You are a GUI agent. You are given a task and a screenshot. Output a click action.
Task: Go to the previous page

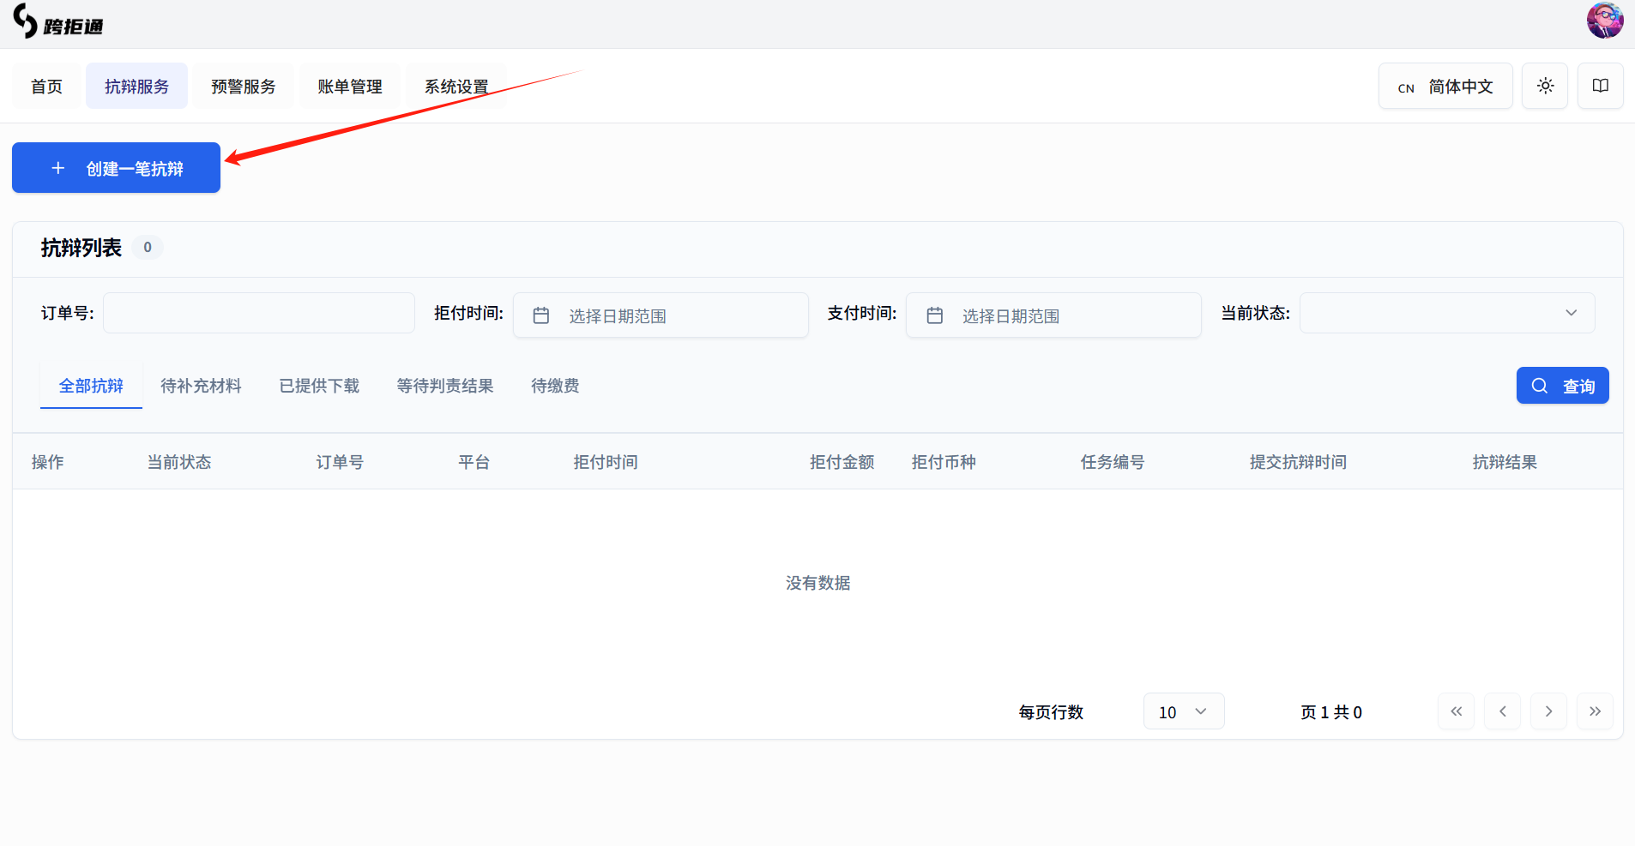[1502, 711]
